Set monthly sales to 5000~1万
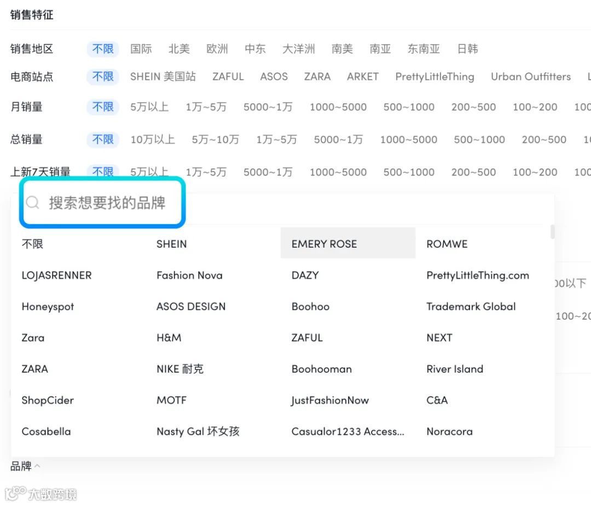 click(268, 107)
